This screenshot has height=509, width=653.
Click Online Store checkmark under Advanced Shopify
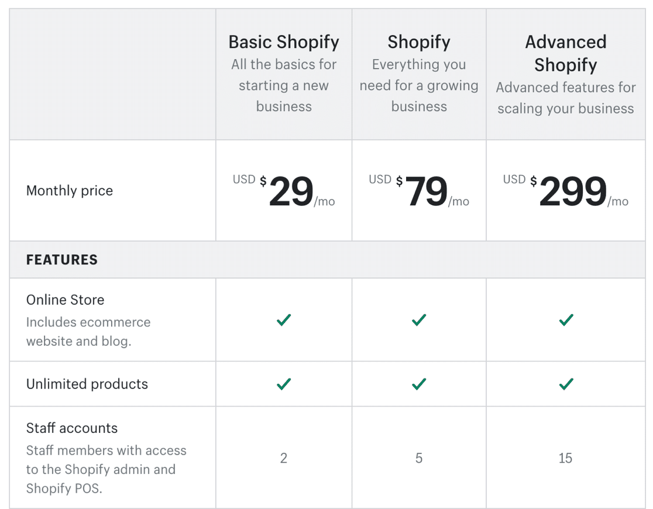click(x=566, y=320)
